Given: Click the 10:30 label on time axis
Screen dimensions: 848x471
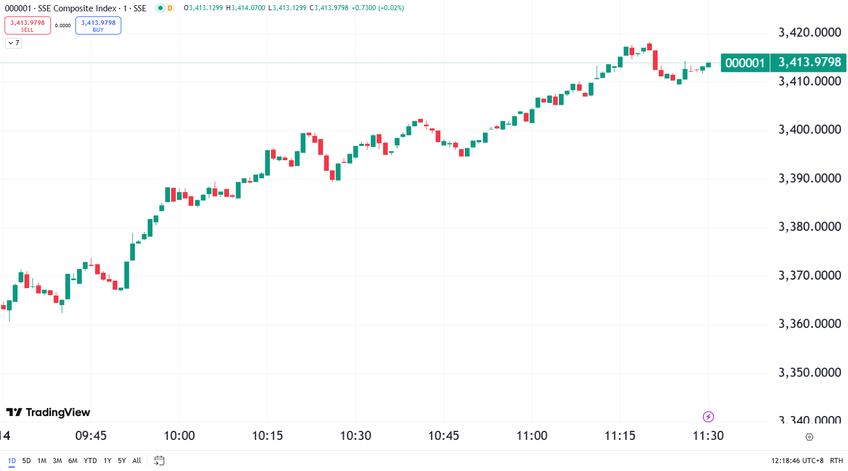Looking at the screenshot, I should point(355,435).
